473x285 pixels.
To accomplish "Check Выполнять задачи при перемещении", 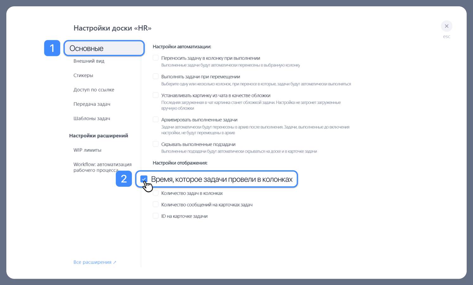I will (x=155, y=76).
